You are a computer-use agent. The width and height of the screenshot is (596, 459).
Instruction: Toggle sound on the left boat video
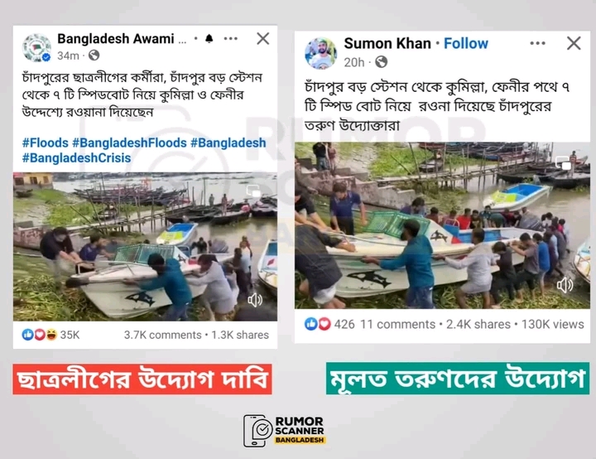click(255, 300)
